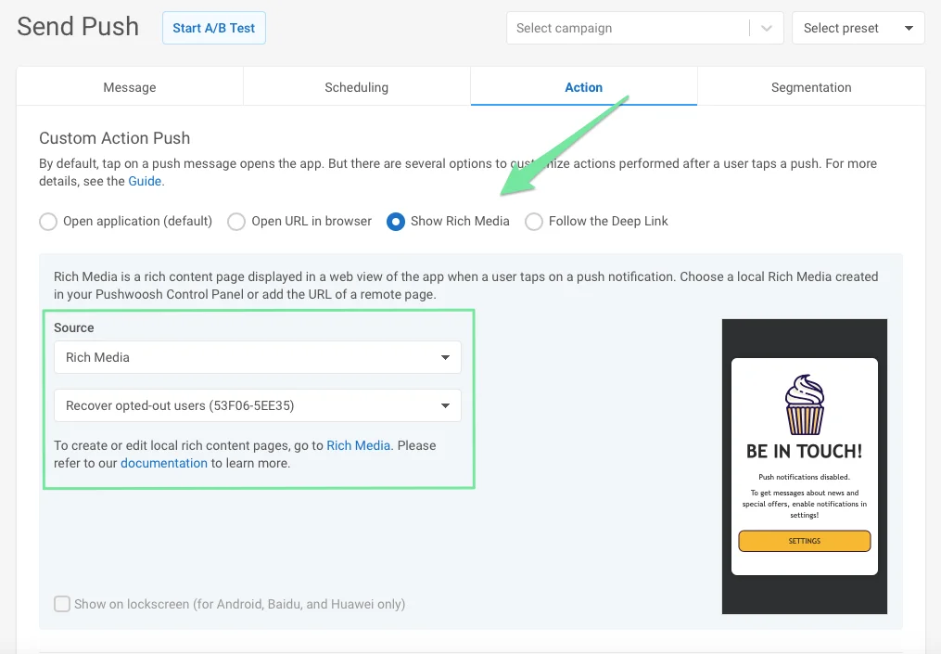Focus the Select campaign search field
Image resolution: width=941 pixels, height=654 pixels.
627,28
